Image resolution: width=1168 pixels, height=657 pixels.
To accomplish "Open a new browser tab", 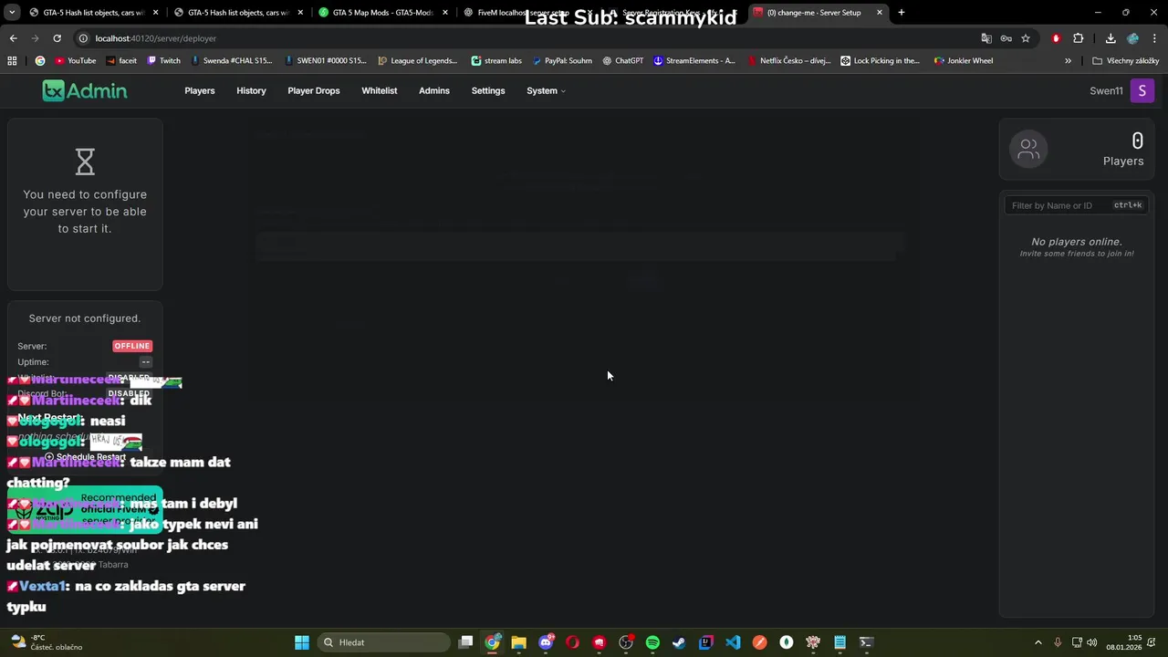I will click(x=902, y=13).
